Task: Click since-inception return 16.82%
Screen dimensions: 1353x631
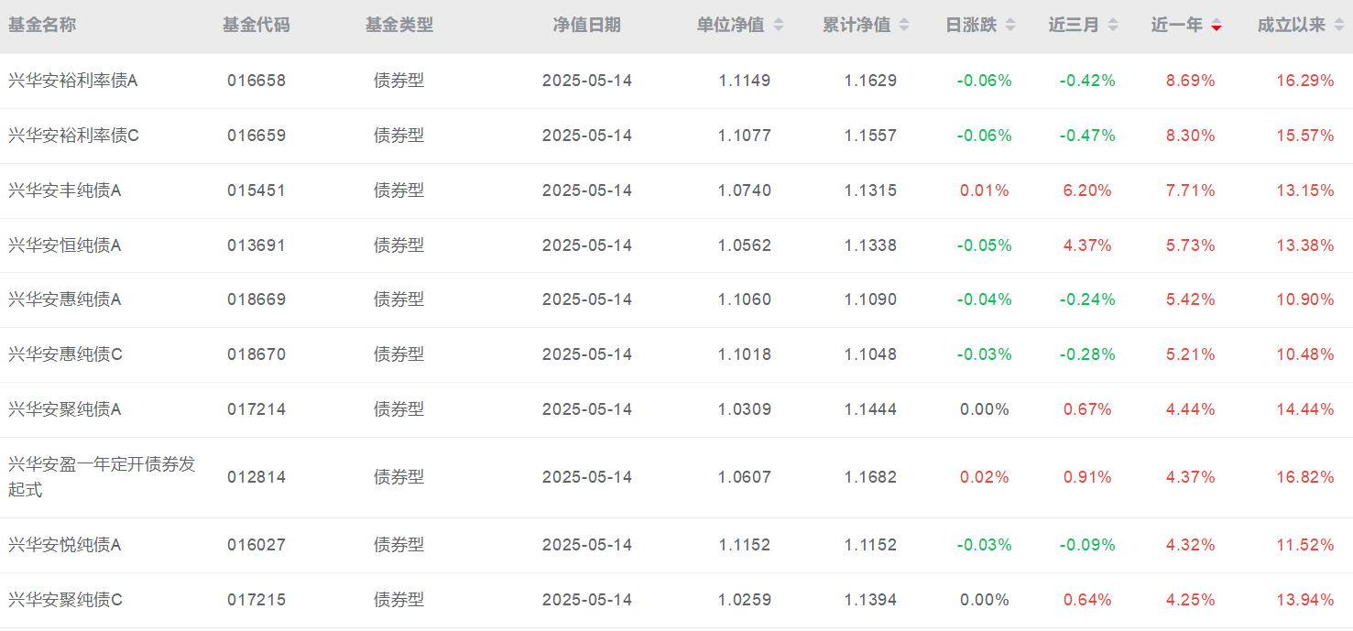Action: tap(1305, 477)
